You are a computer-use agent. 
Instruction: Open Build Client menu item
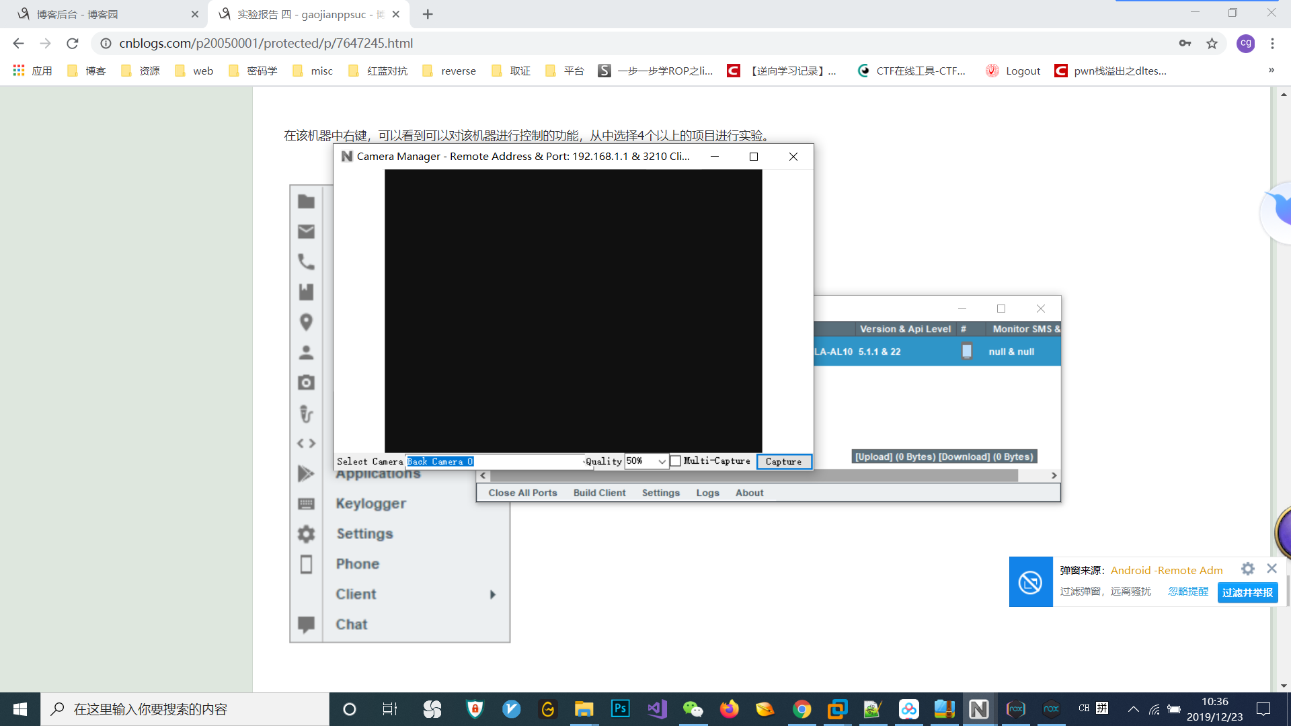pos(599,493)
